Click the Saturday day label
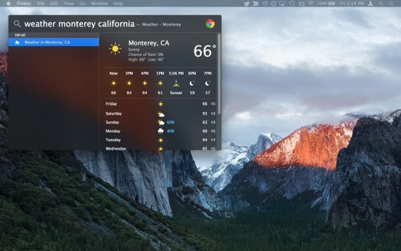The image size is (401, 251). (x=114, y=113)
